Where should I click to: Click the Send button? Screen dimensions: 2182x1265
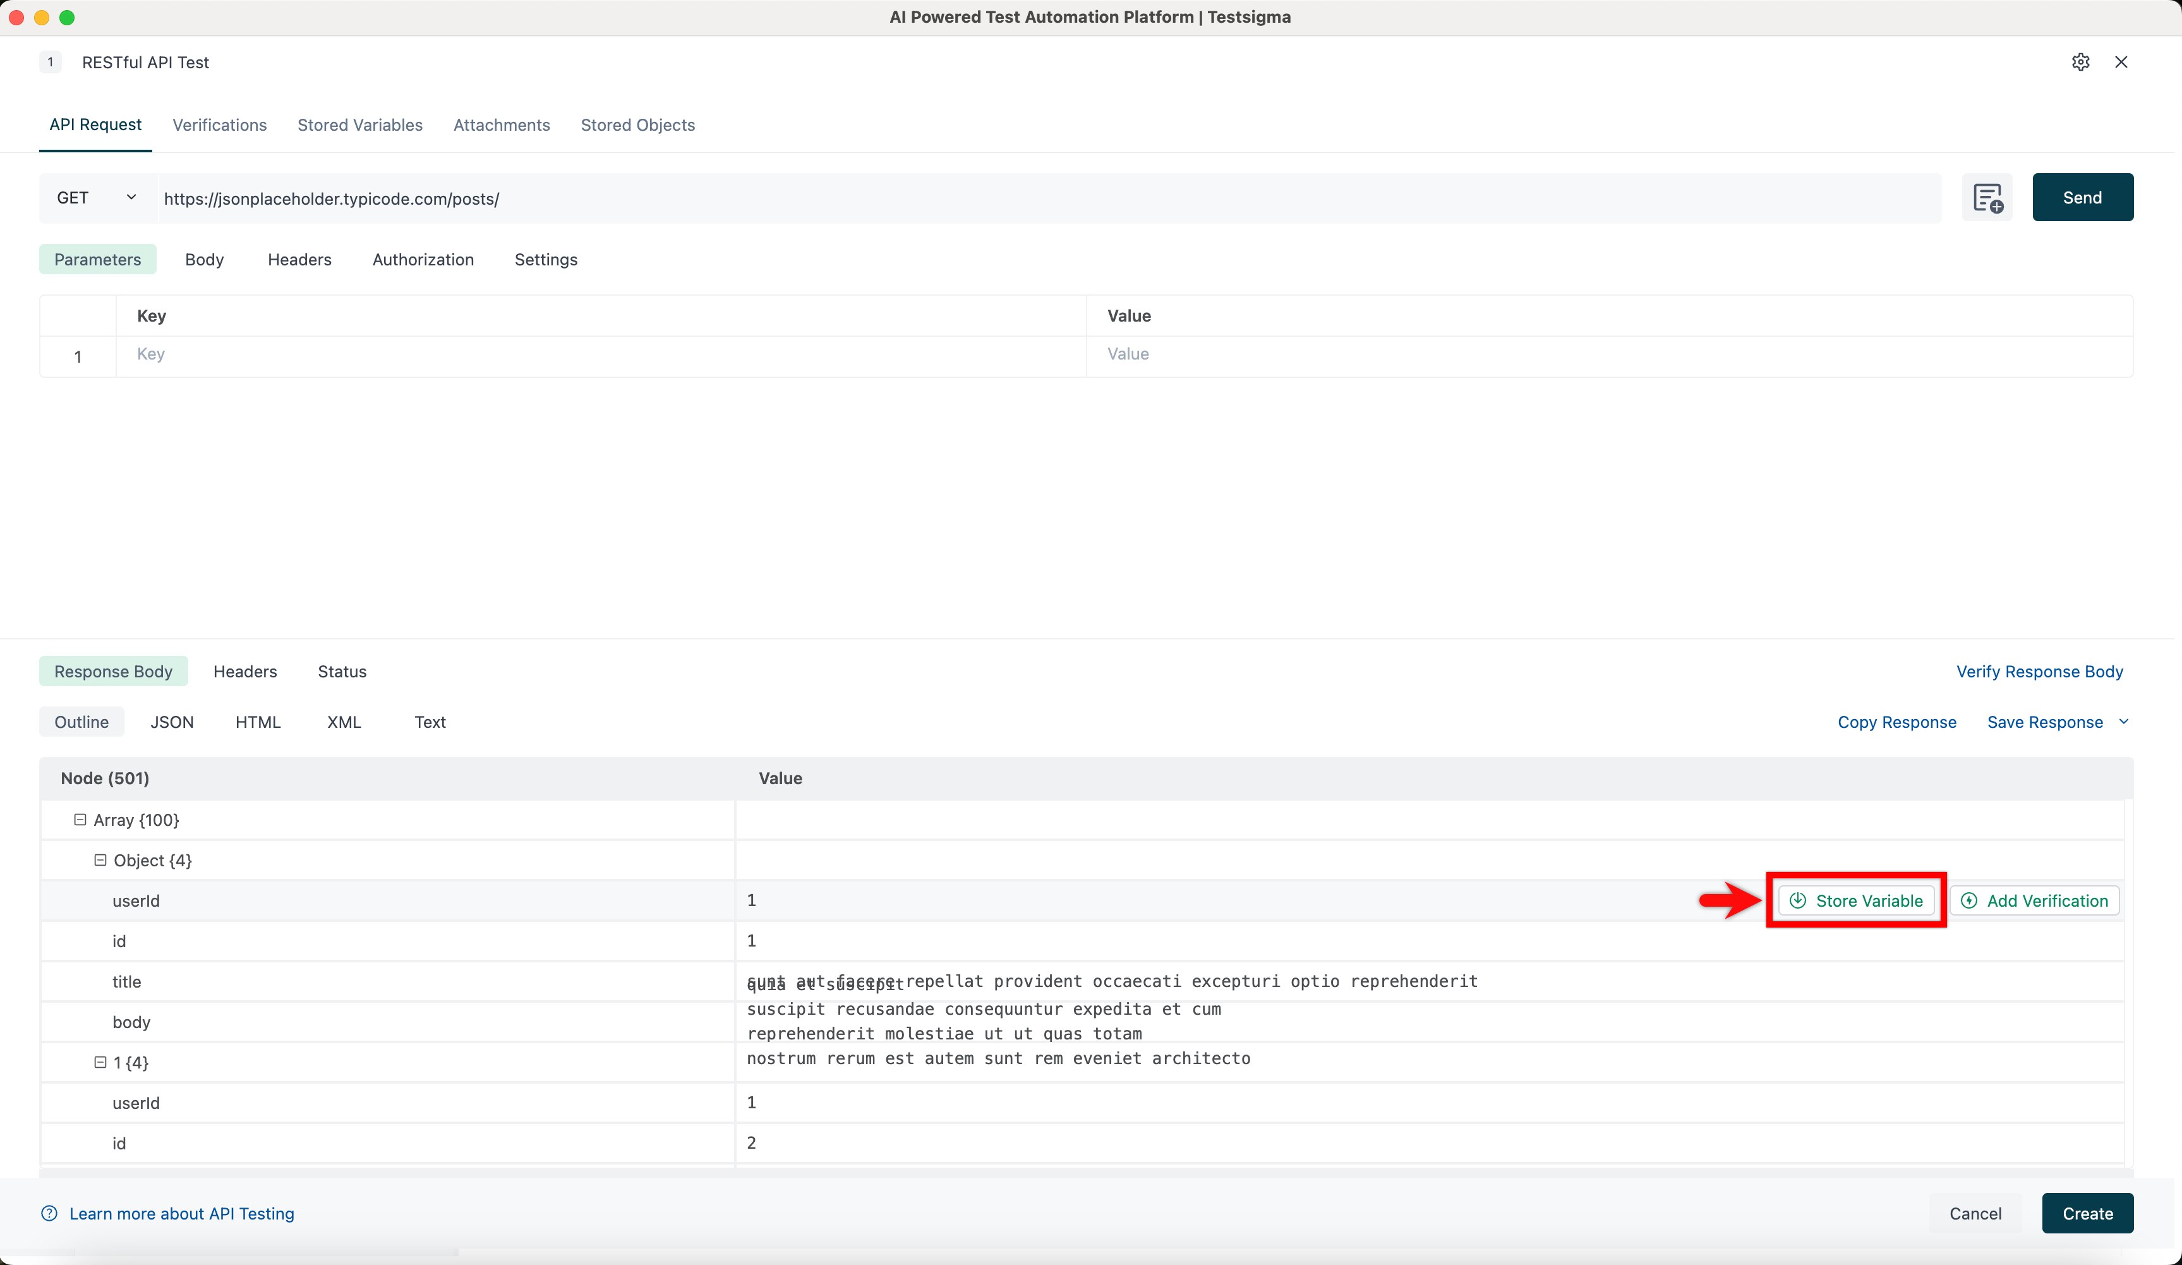[2082, 197]
